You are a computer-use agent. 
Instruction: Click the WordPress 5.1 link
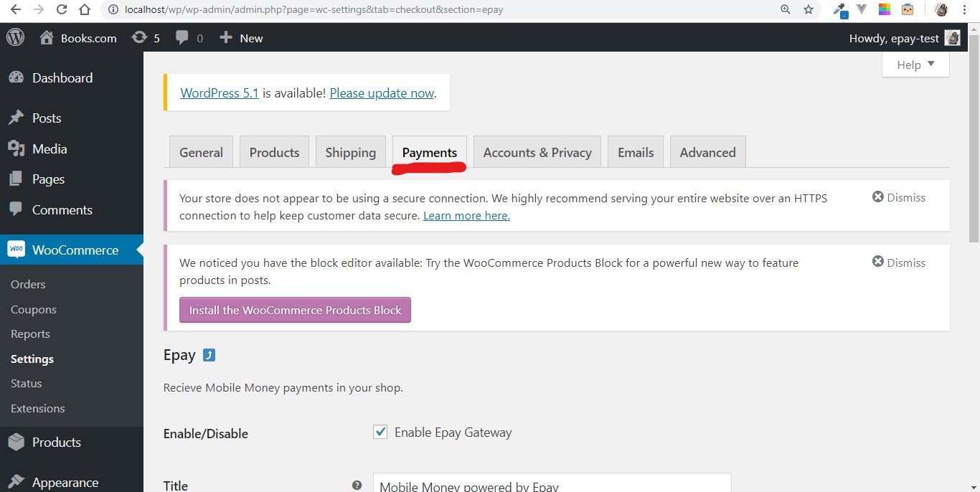coord(220,93)
